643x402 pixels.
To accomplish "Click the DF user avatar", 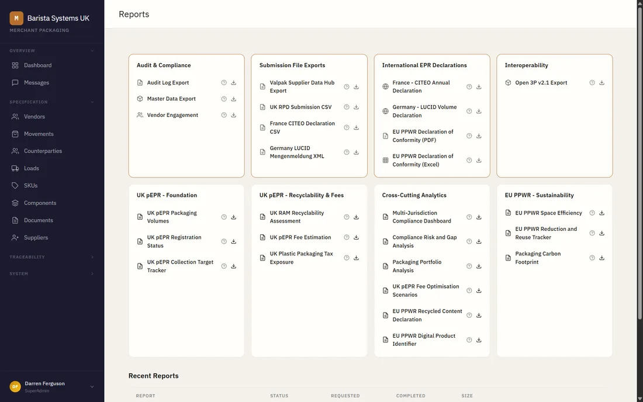I will (15, 386).
